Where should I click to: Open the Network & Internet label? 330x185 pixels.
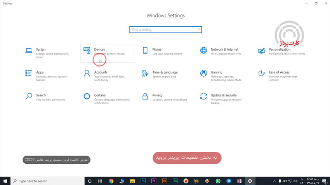[x=224, y=49]
